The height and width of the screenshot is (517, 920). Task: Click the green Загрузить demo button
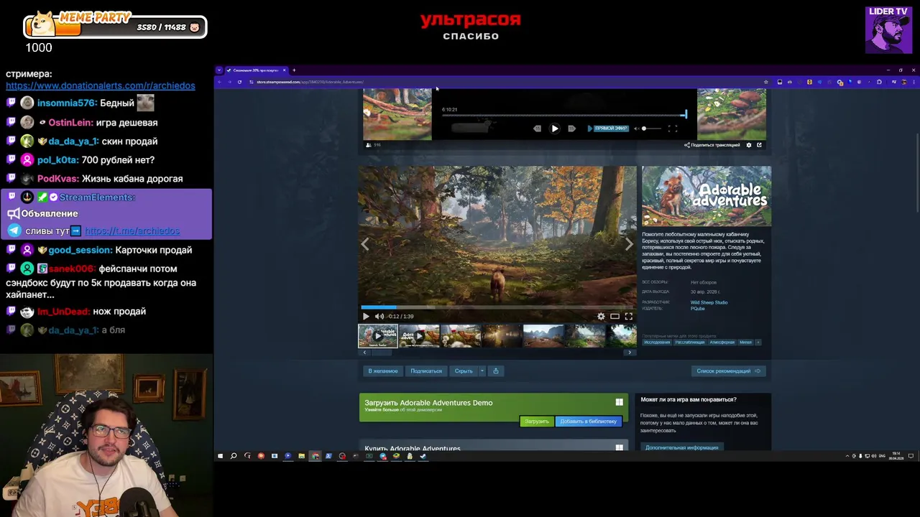click(x=536, y=421)
